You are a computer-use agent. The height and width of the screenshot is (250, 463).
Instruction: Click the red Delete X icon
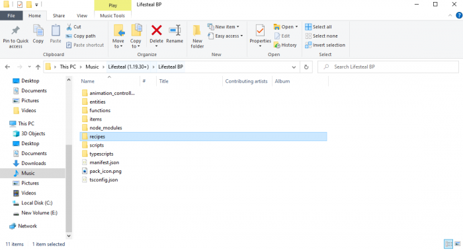coord(157,30)
